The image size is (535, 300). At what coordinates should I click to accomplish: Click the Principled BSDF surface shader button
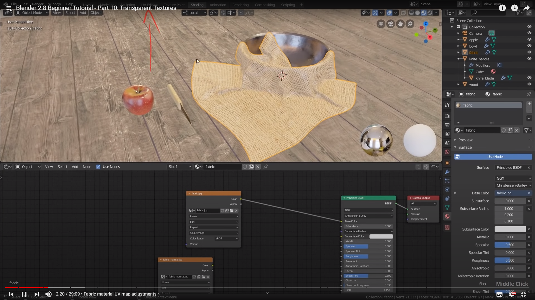point(513,167)
